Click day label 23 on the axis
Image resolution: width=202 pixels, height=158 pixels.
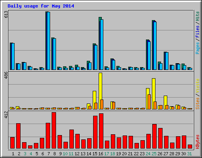tap(142, 154)
